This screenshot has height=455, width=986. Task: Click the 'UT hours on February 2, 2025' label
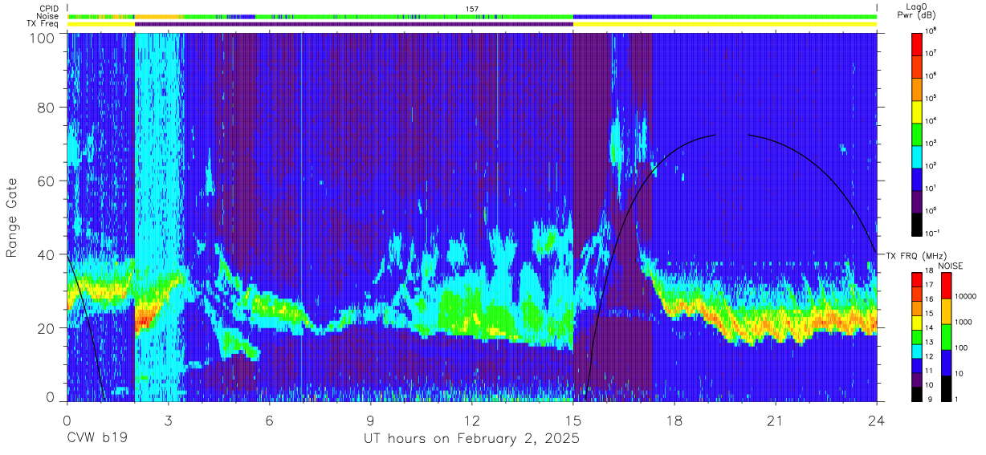472,438
